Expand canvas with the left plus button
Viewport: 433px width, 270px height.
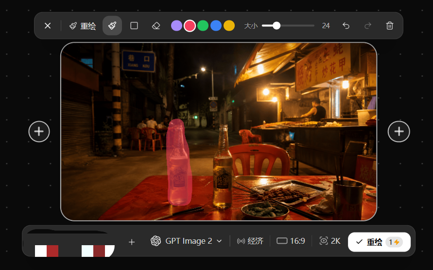pos(39,131)
